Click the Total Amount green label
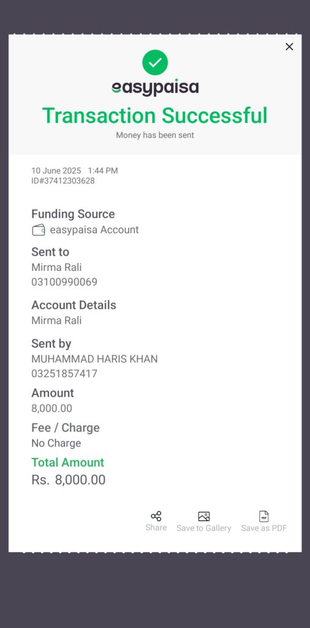310x628 pixels. coord(67,462)
